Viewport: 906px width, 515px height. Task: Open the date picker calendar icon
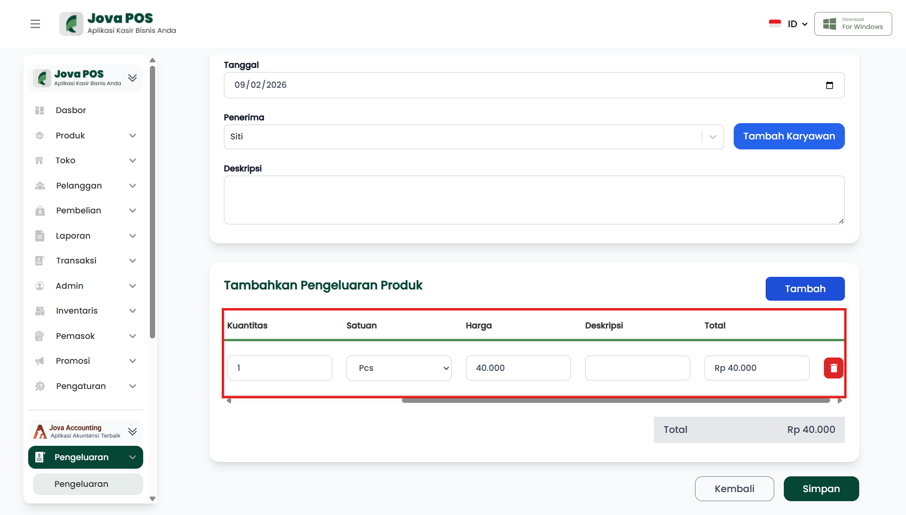(x=830, y=85)
